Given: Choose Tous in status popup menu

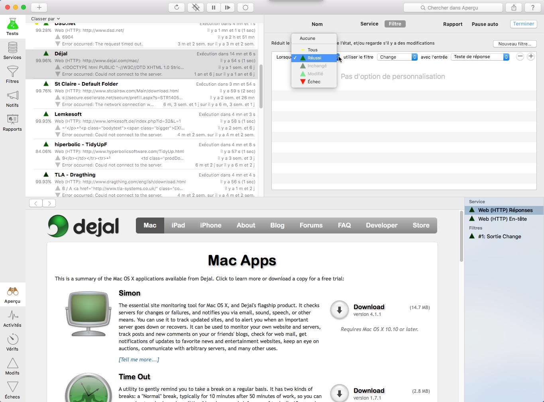Looking at the screenshot, I should click(x=314, y=50).
